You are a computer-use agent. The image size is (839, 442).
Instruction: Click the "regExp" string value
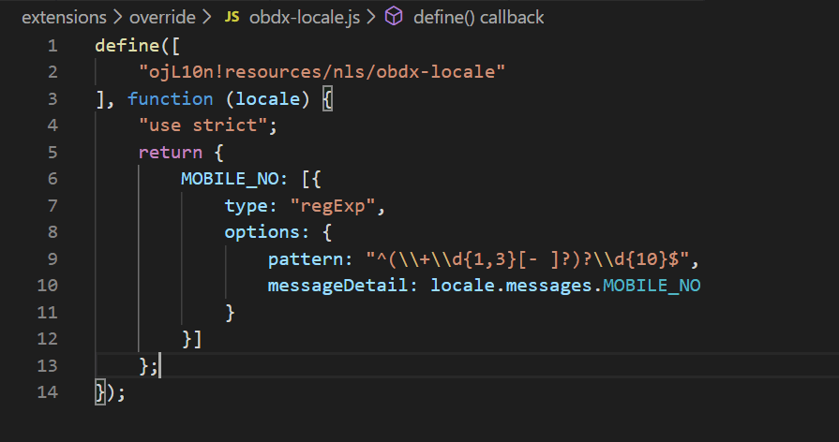[333, 205]
